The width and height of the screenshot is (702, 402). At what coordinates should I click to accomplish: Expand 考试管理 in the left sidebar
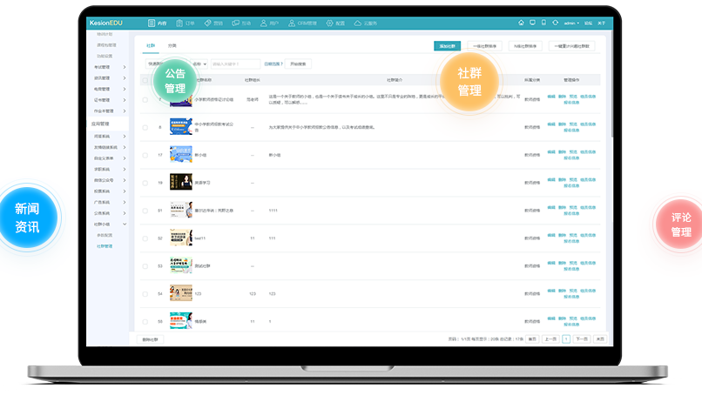(x=110, y=66)
